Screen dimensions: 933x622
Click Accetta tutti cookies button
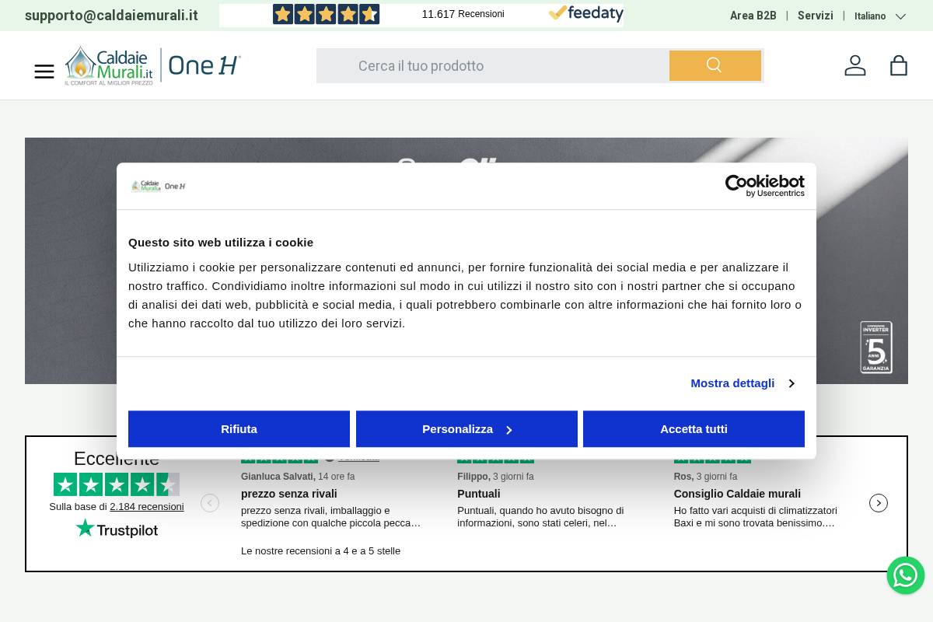pos(694,429)
